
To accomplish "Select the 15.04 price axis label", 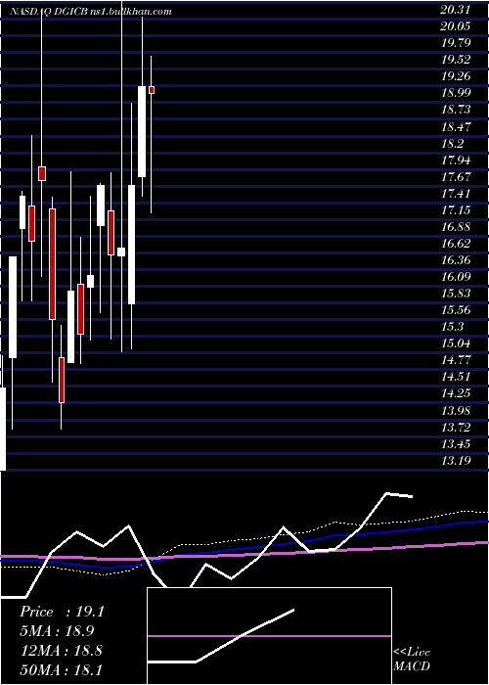I will (x=456, y=343).
